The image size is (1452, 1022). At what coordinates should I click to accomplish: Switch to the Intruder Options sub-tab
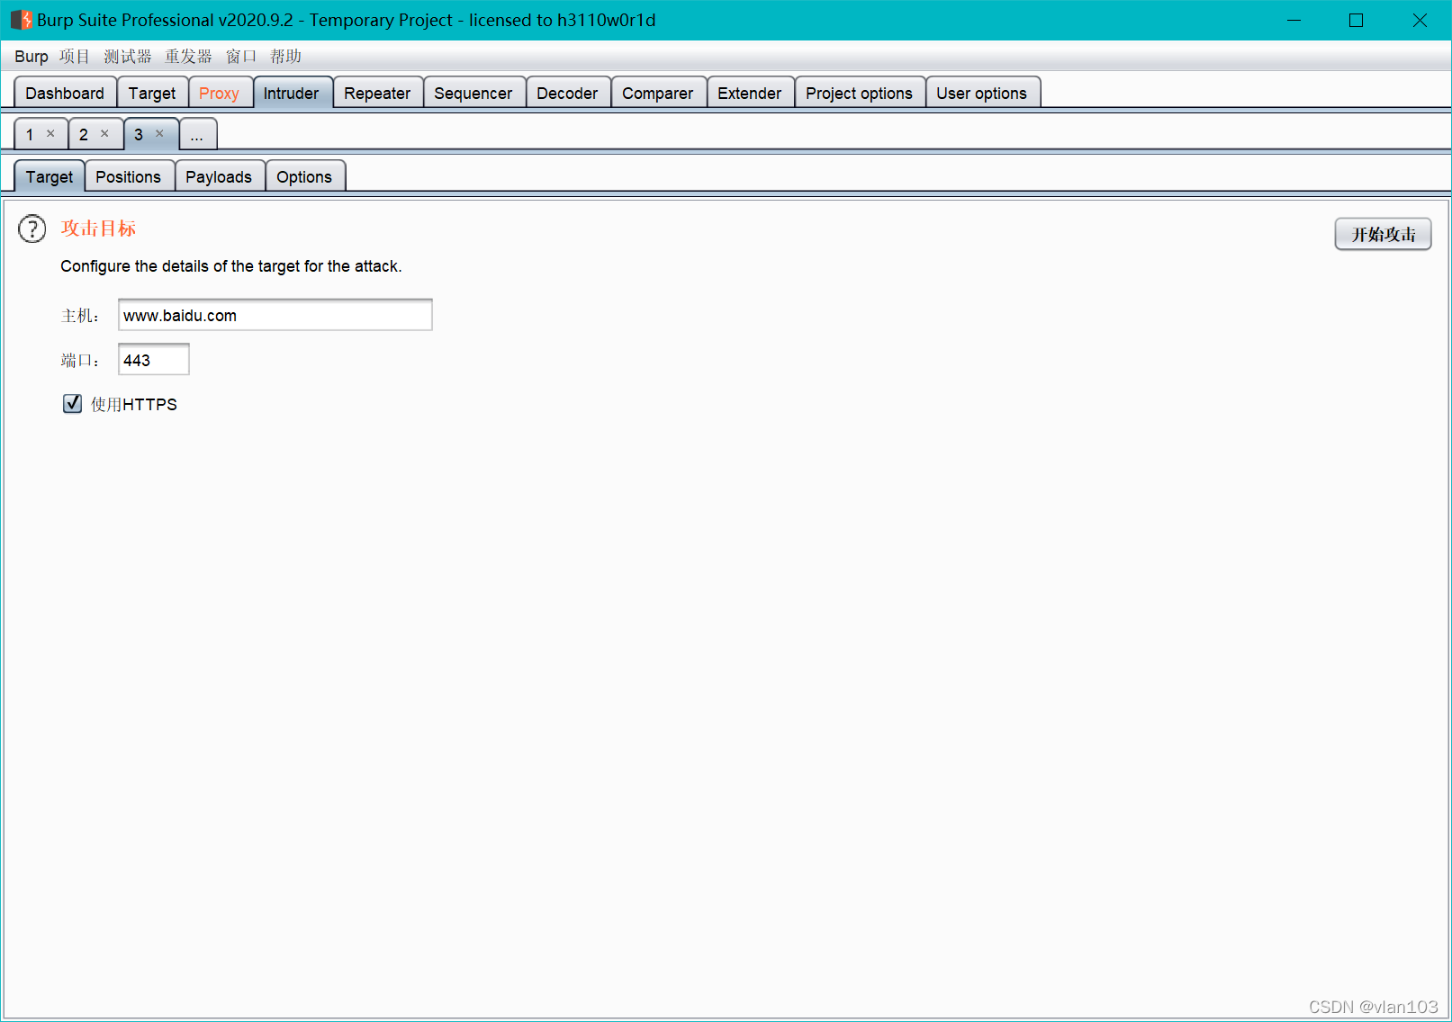(x=304, y=176)
